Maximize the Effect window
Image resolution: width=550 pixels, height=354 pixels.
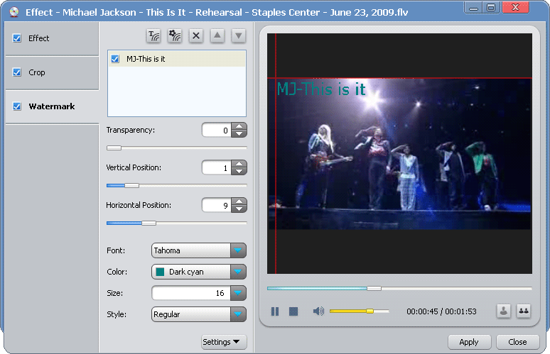pos(491,8)
